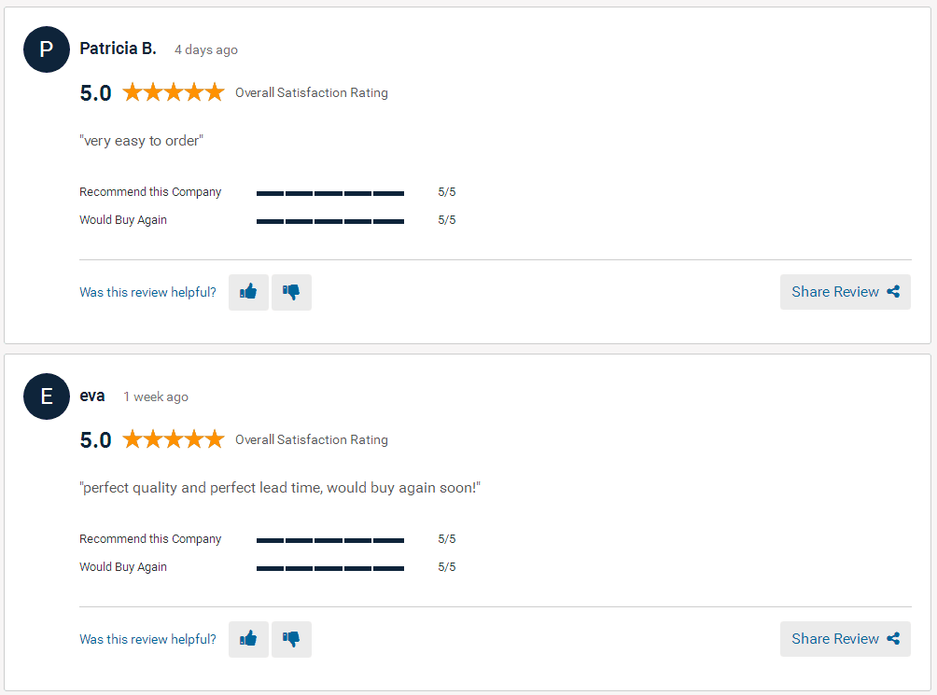This screenshot has width=937, height=695.
Task: Click star rating in eva's review
Action: point(174,439)
